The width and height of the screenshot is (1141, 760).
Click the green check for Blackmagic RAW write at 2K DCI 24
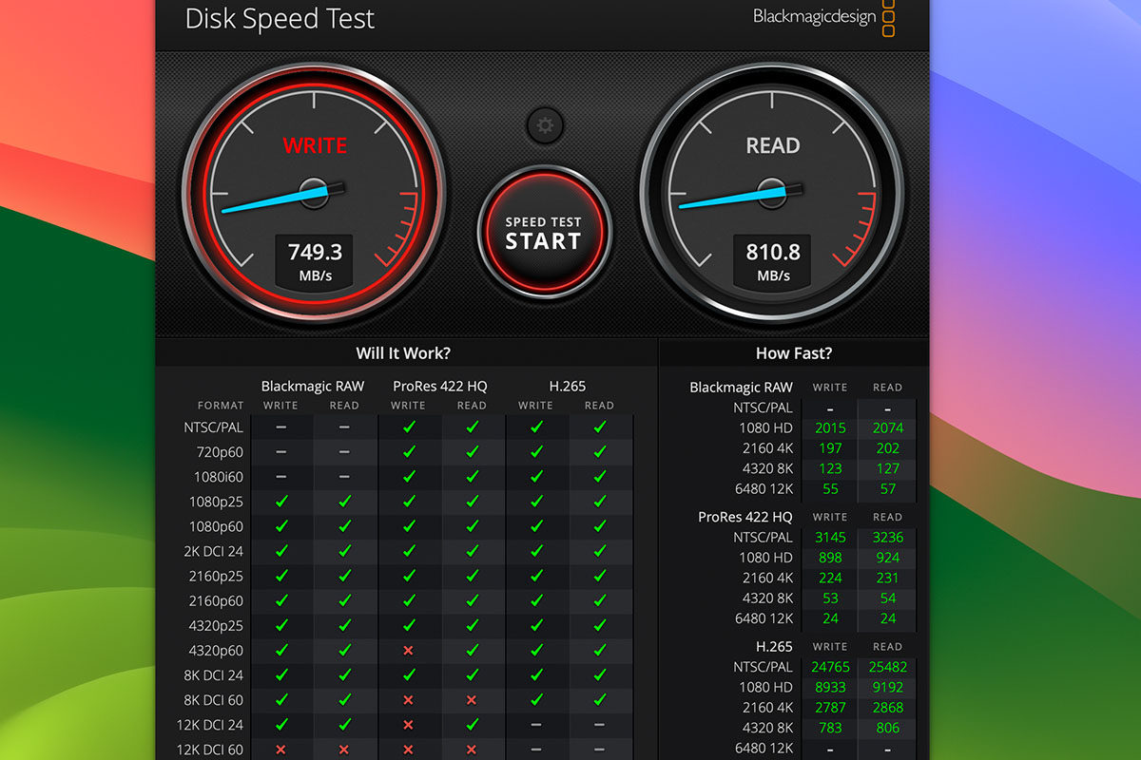pos(280,551)
